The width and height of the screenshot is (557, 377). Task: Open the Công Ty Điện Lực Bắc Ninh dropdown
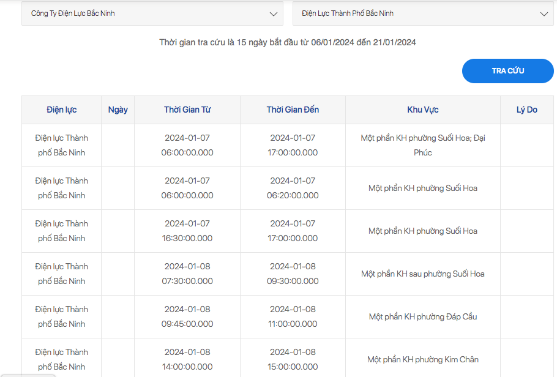pos(152,13)
